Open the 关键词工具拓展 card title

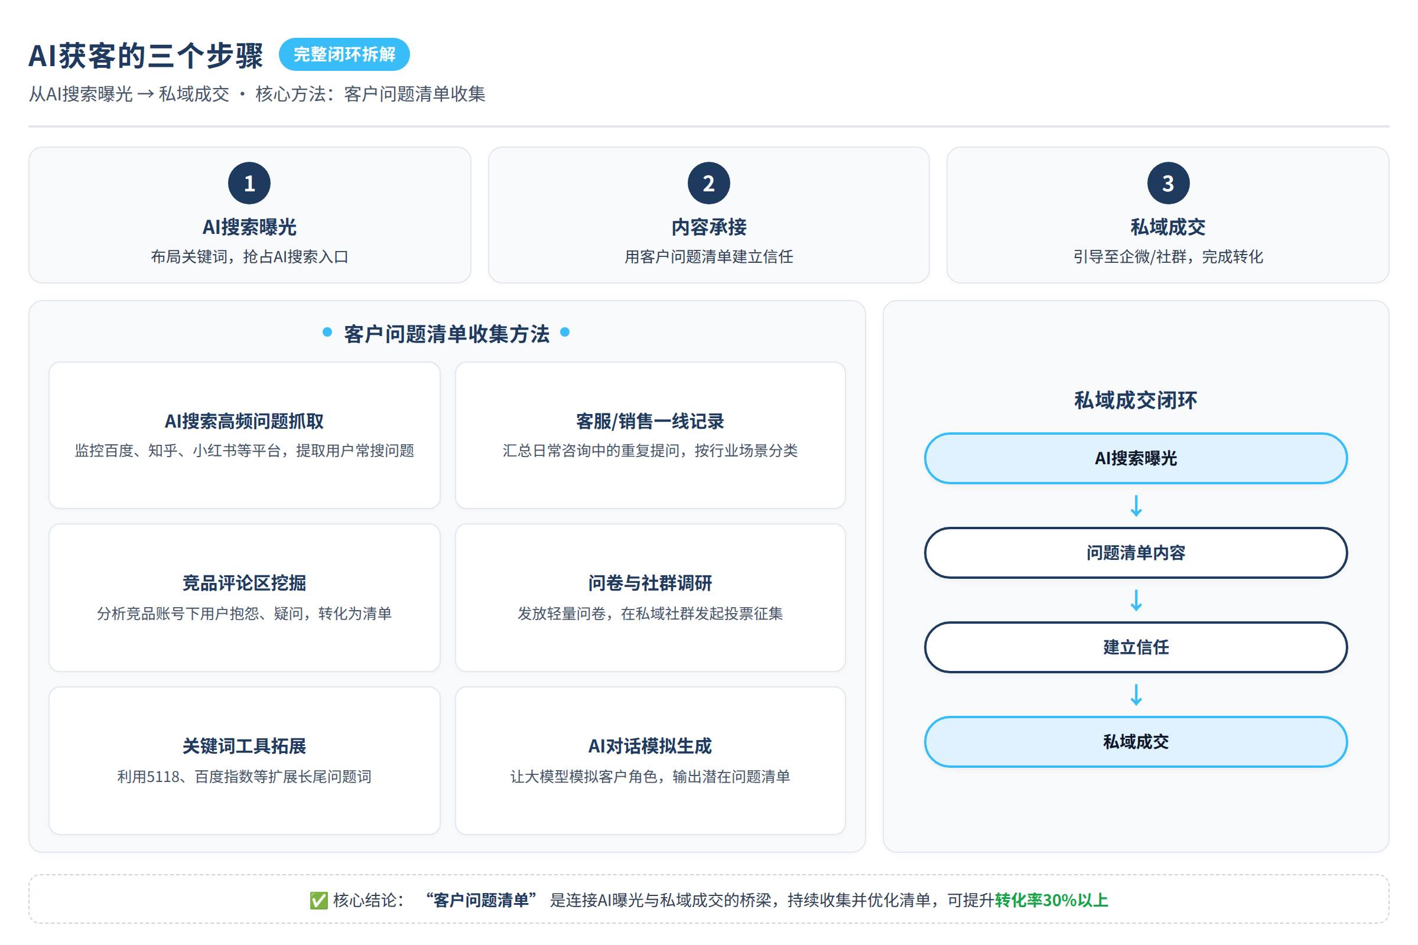coord(244,746)
